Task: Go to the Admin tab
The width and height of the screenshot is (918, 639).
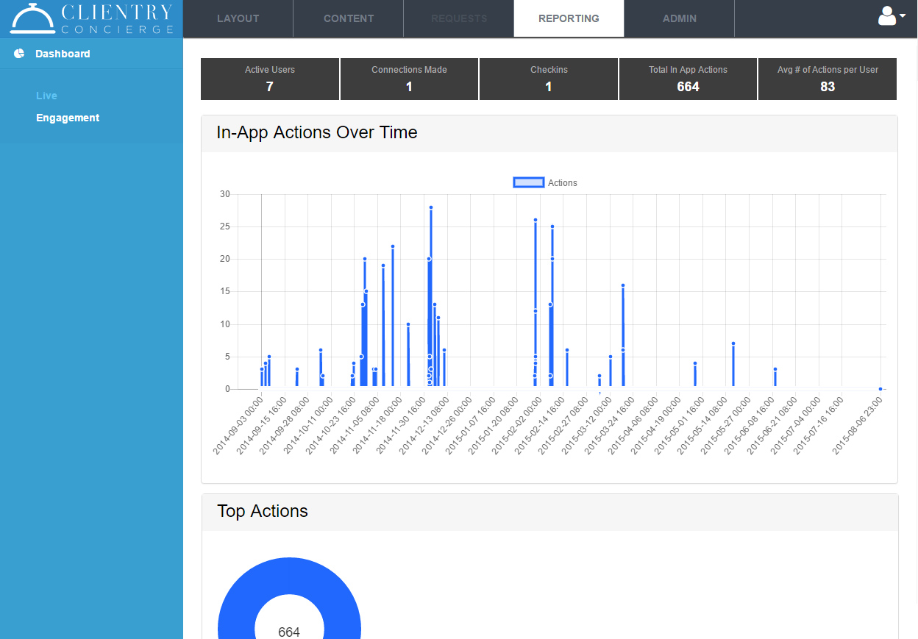Action: click(680, 18)
